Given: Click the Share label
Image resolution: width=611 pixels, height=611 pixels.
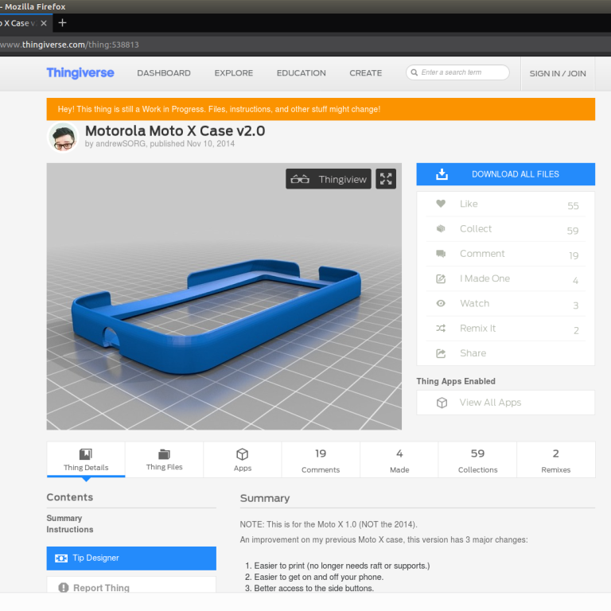Looking at the screenshot, I should point(473,353).
